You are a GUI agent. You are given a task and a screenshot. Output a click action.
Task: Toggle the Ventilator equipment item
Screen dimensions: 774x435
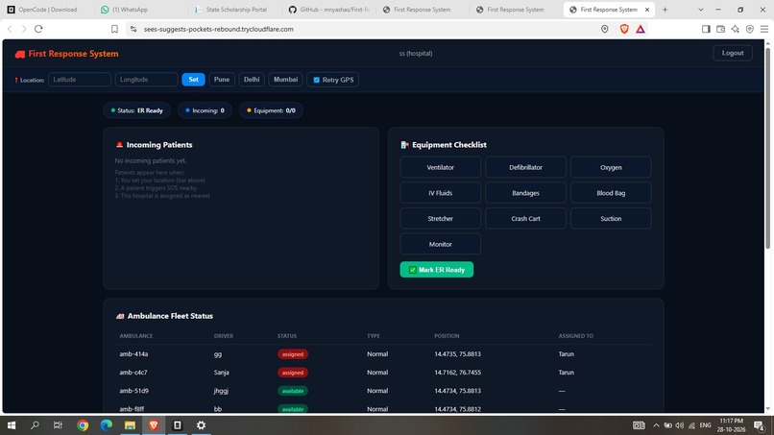click(441, 167)
